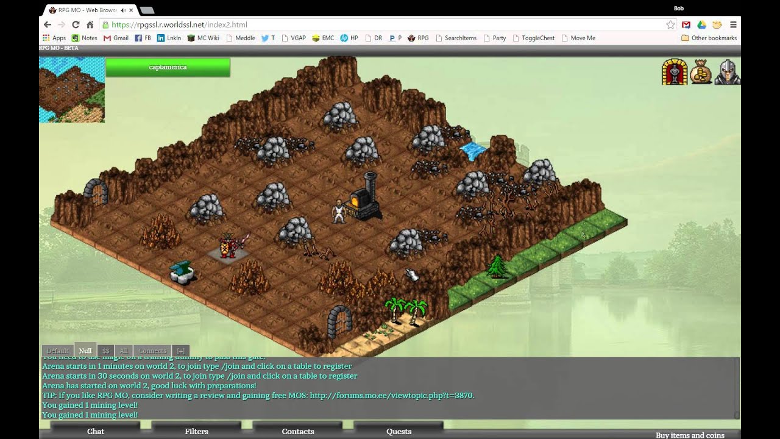This screenshot has width=780, height=439.
Task: Switch to the $$ chat tab
Action: 105,351
